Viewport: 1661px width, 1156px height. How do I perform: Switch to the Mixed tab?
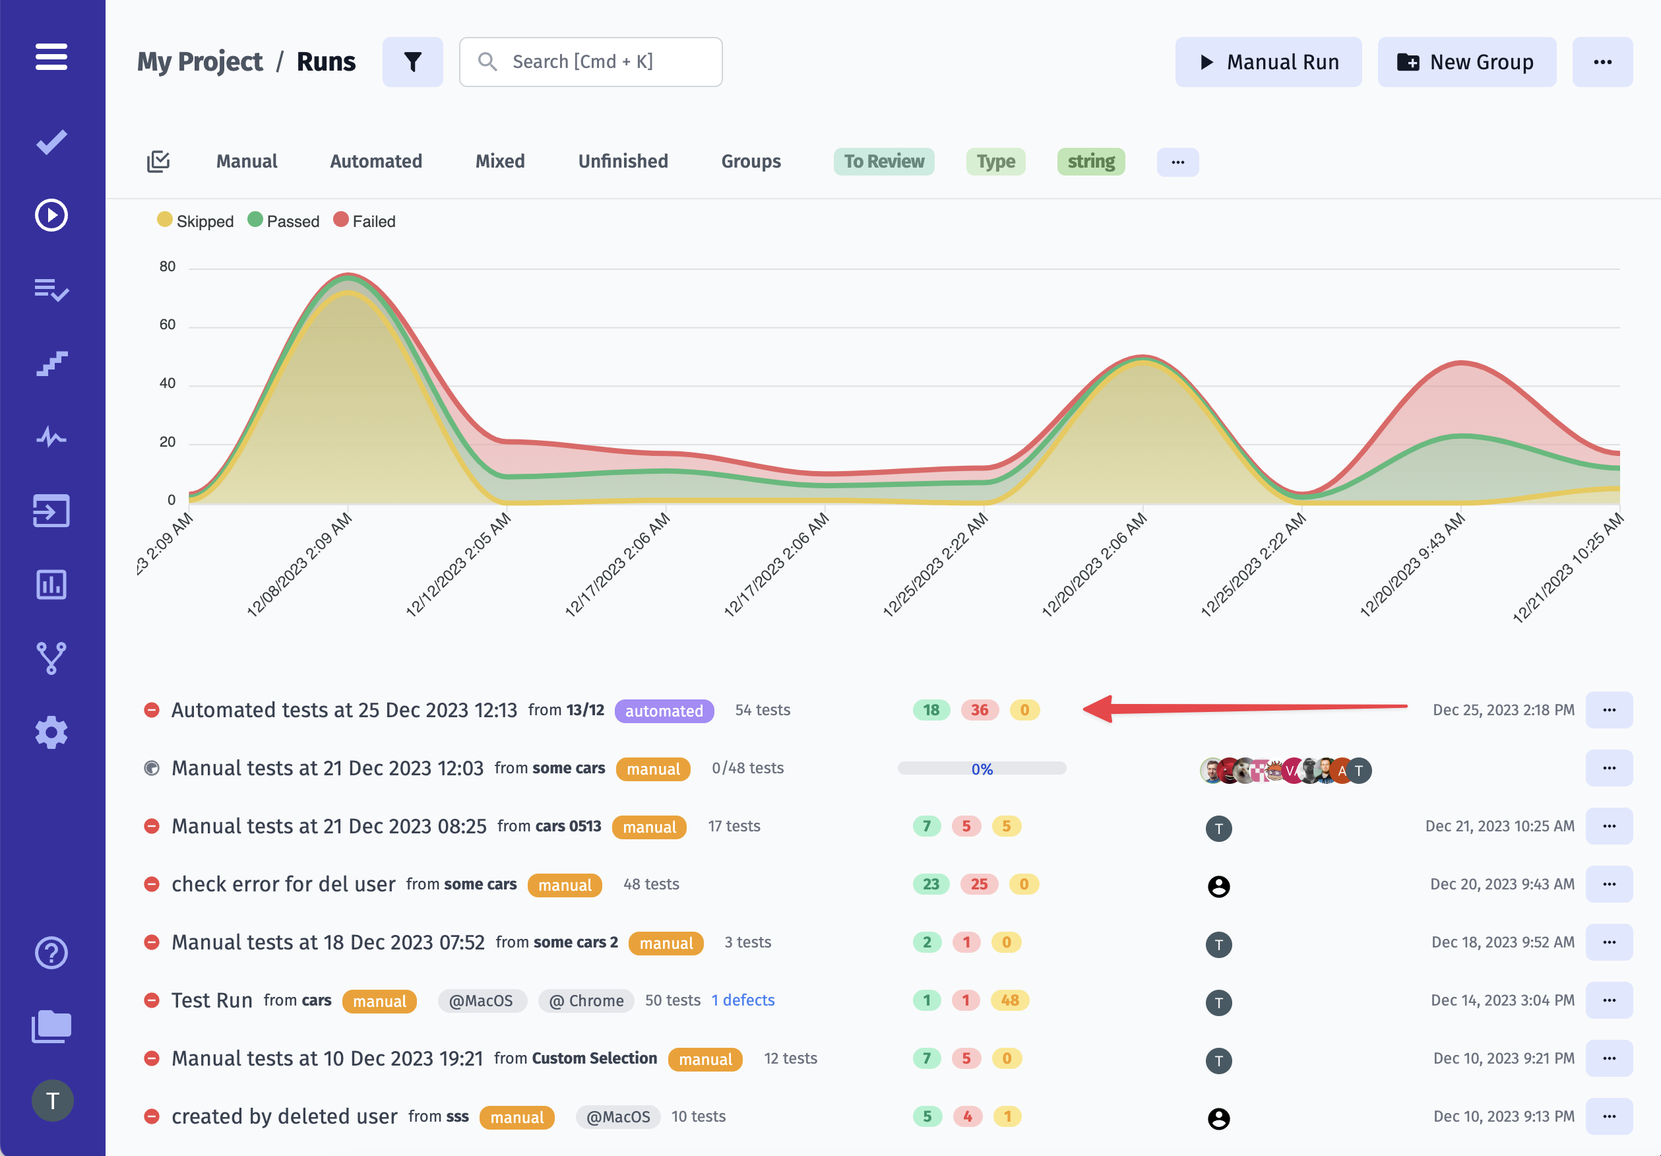coord(500,161)
